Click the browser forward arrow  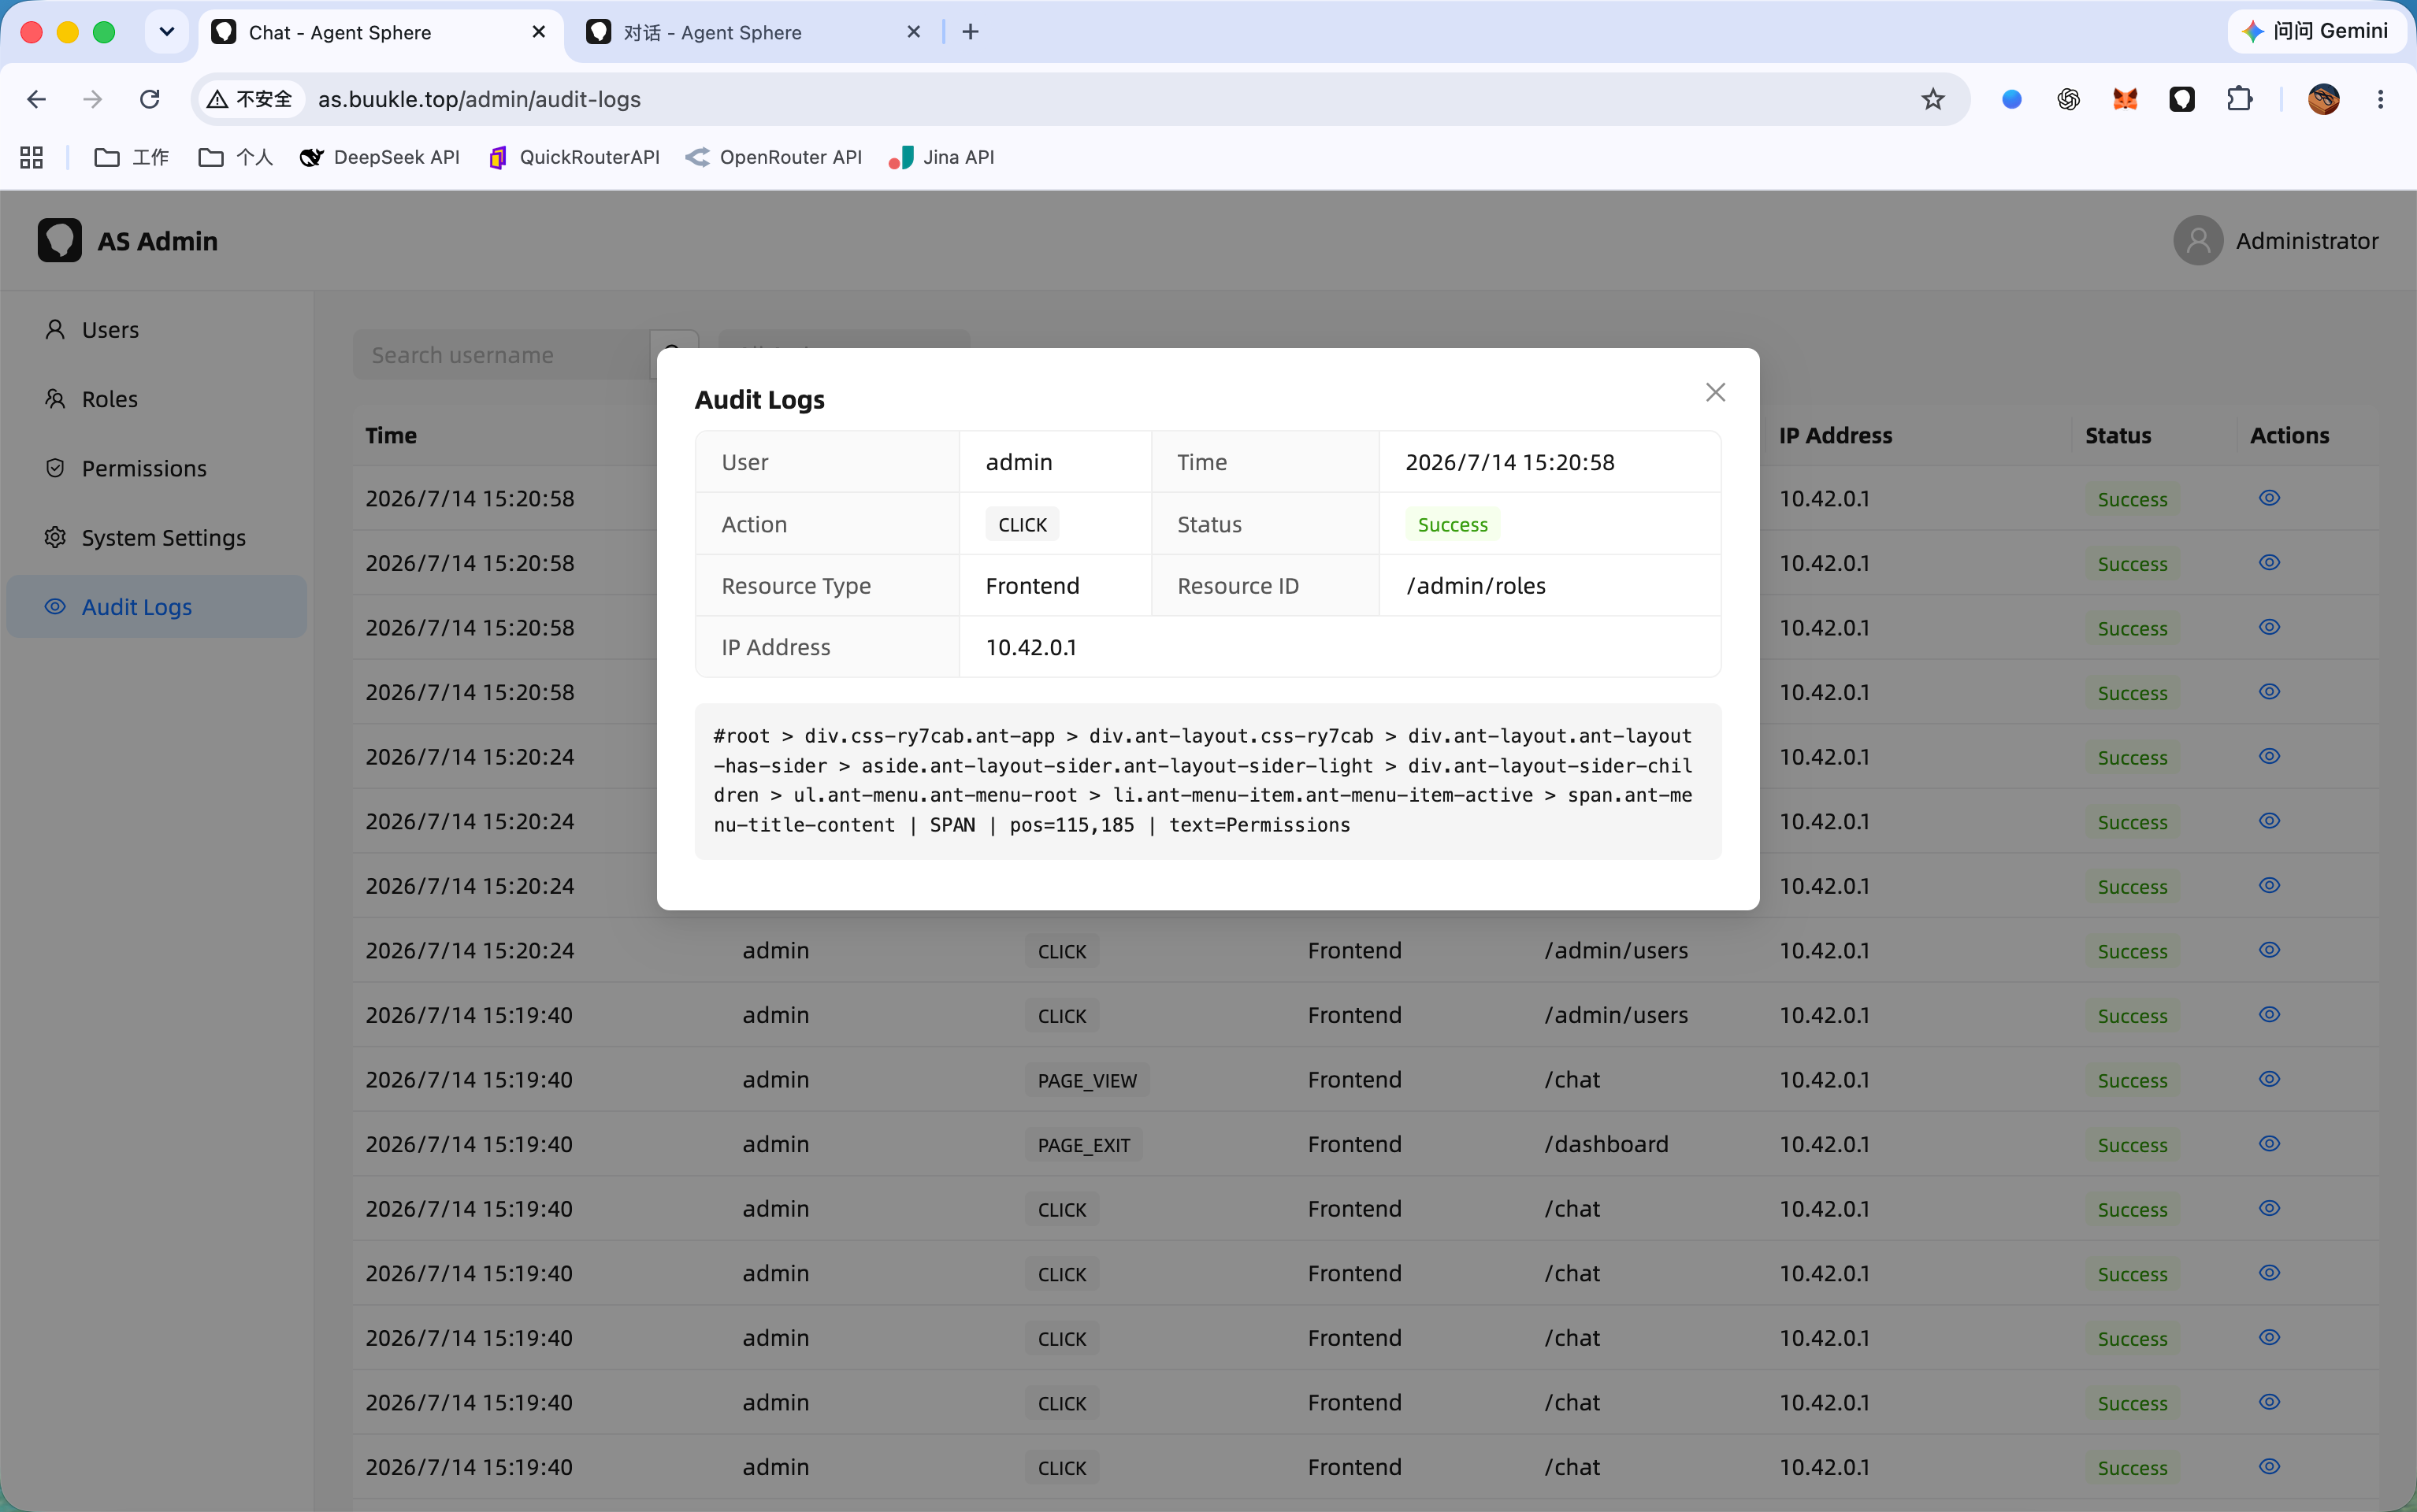pyautogui.click(x=92, y=99)
